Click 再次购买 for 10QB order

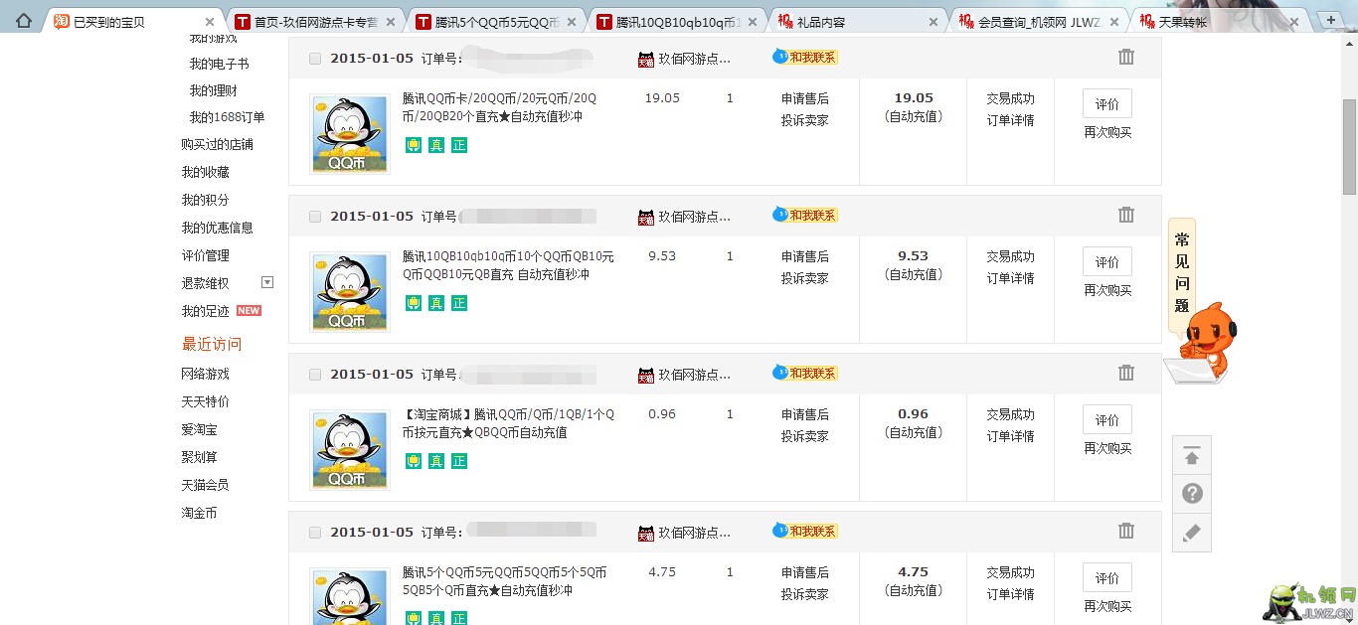(x=1107, y=290)
